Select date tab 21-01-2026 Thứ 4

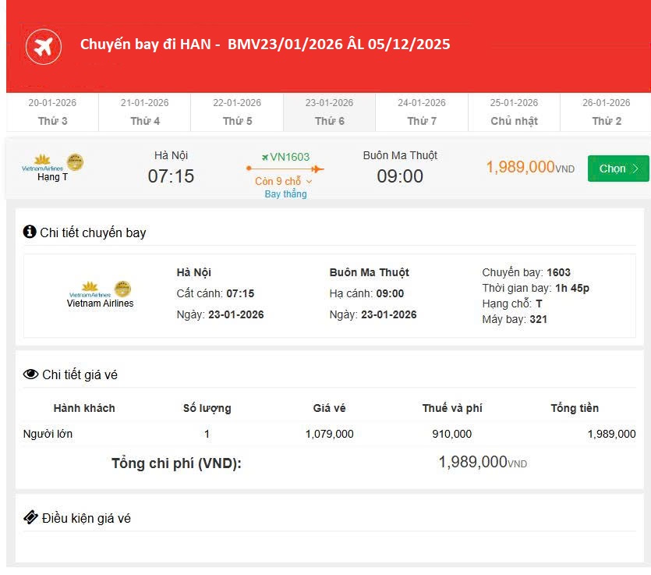coord(144,112)
